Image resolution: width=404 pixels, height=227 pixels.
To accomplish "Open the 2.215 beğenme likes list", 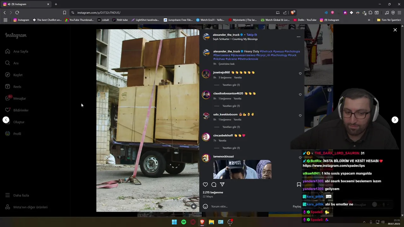I will 213,192.
